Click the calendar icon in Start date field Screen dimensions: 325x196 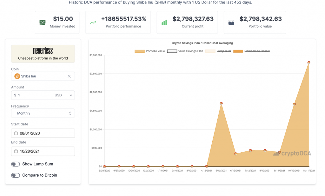(x=16, y=133)
